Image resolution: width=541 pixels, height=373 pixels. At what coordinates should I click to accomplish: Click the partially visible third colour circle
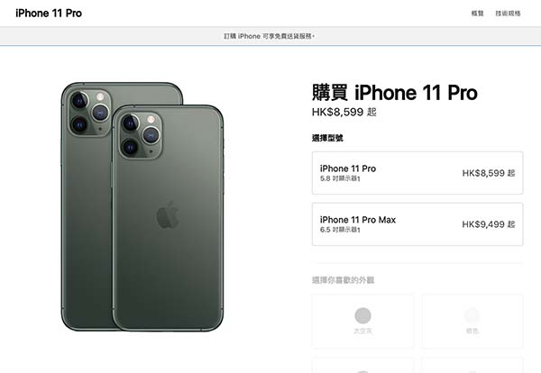click(363, 371)
